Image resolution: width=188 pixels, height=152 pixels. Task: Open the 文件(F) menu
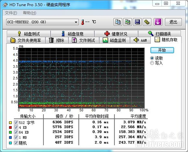click(11, 13)
